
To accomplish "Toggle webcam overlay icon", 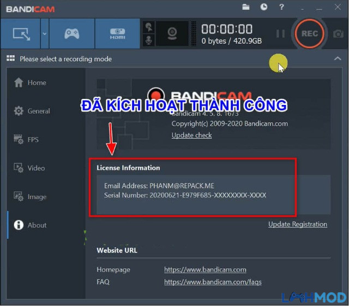I will 172,34.
